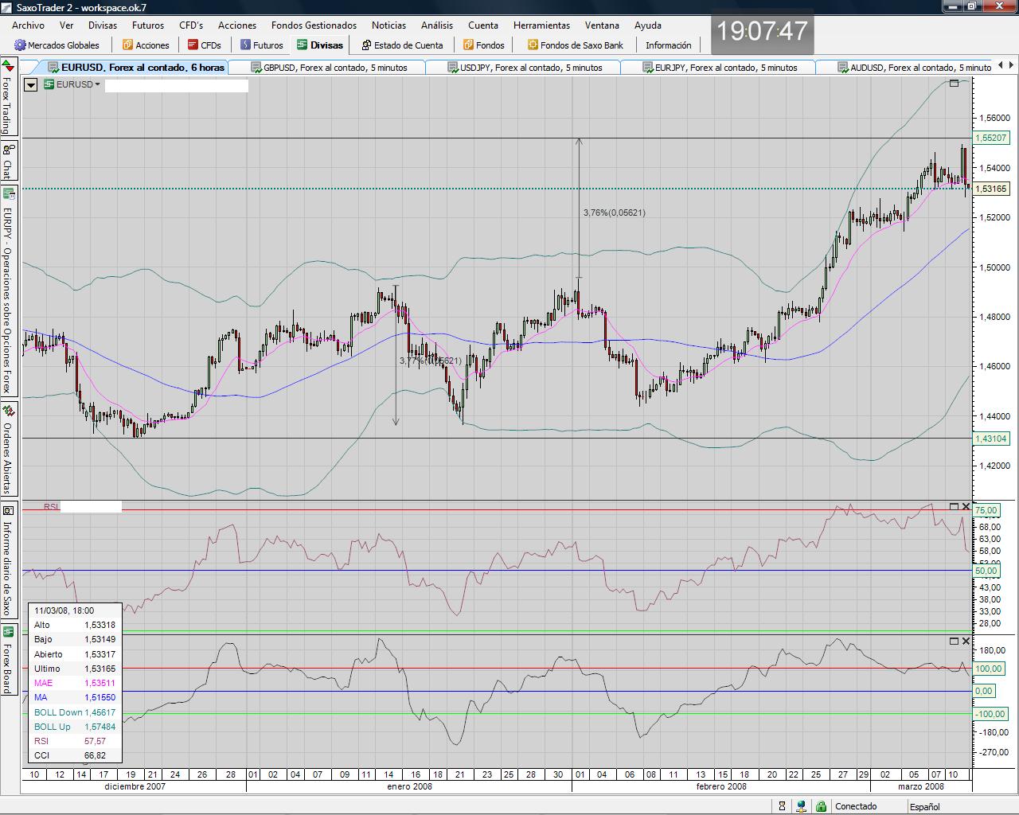Open the Análisis menu
This screenshot has height=815, width=1019.
point(436,25)
